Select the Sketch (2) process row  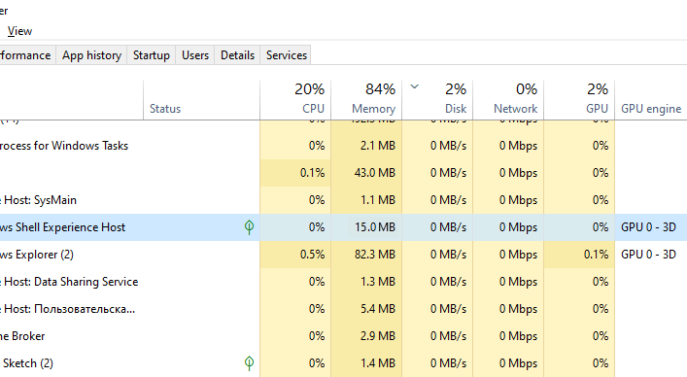(x=344, y=363)
